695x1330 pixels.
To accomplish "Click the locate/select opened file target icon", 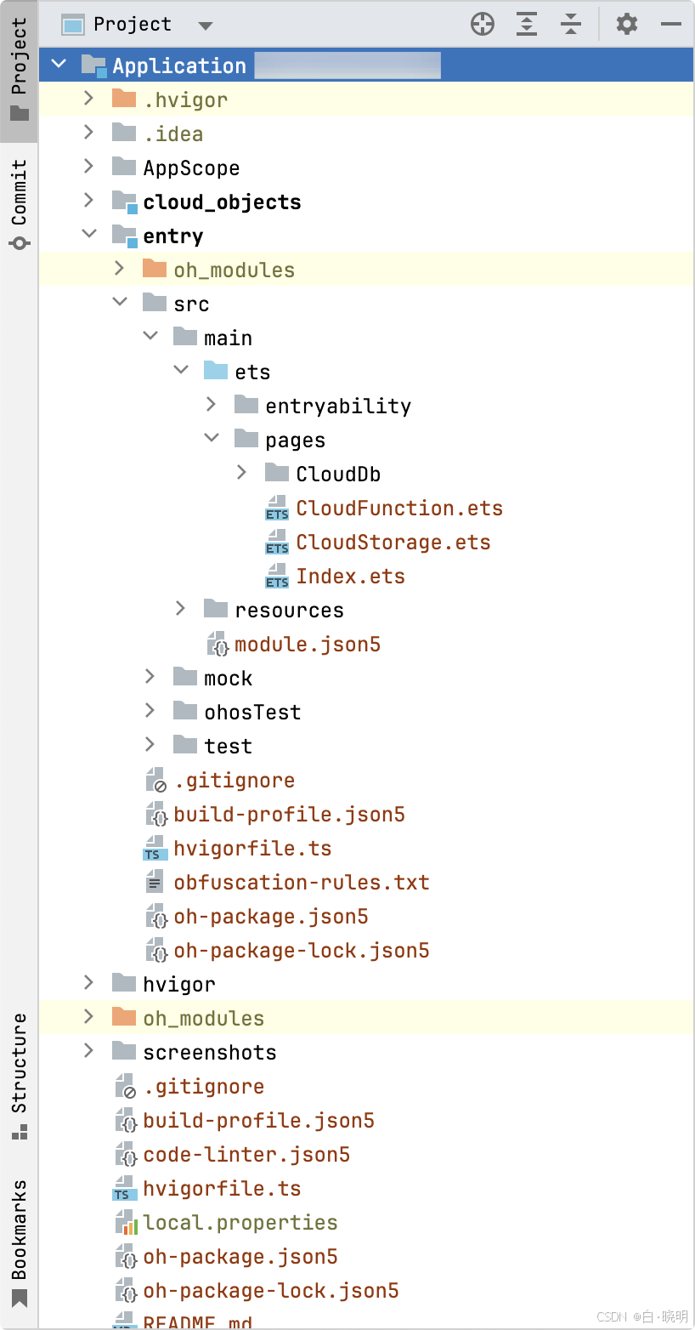I will pos(483,24).
